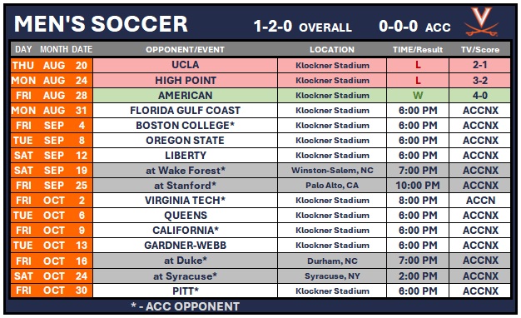This screenshot has width=521, height=318.
Task: Select the Winston-Salem, NC location cell
Action: [x=332, y=171]
